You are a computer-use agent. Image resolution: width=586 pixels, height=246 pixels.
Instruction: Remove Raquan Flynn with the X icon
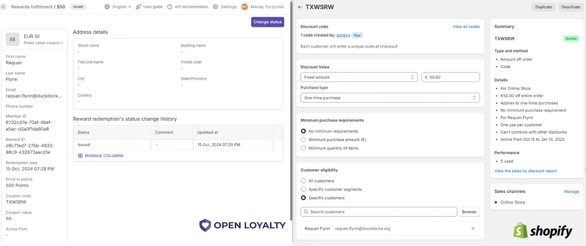coord(473,228)
